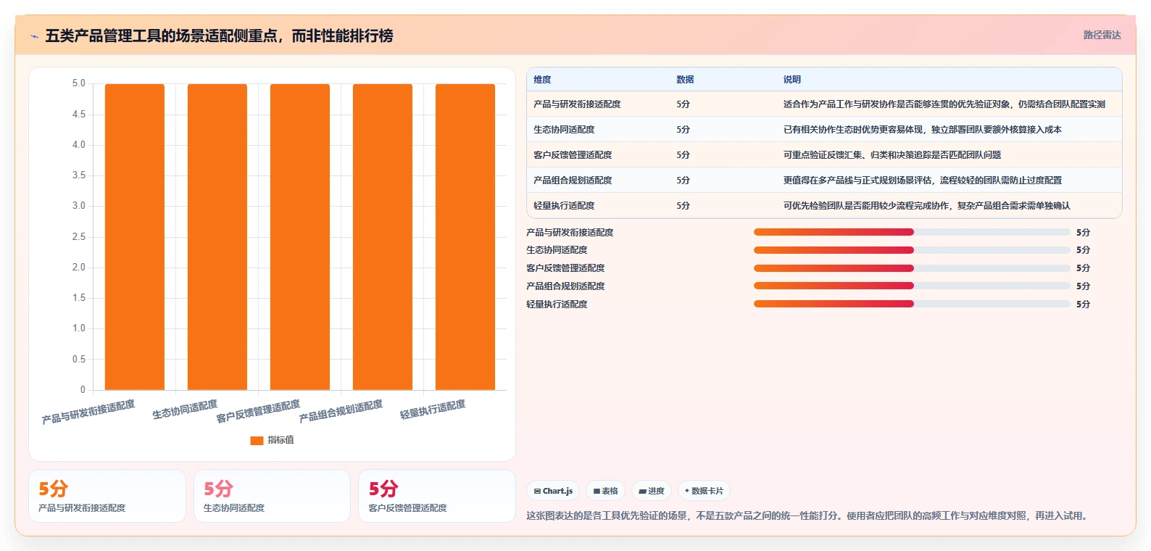Click the description starting 已有相关协作生态时
Screen dimensions: 1151x551
922,130
